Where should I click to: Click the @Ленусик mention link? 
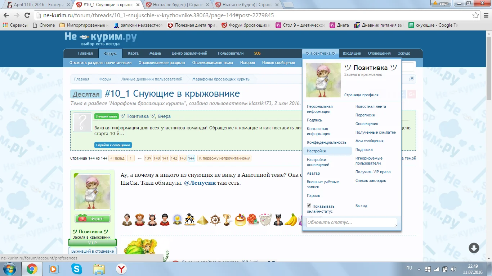point(200,183)
